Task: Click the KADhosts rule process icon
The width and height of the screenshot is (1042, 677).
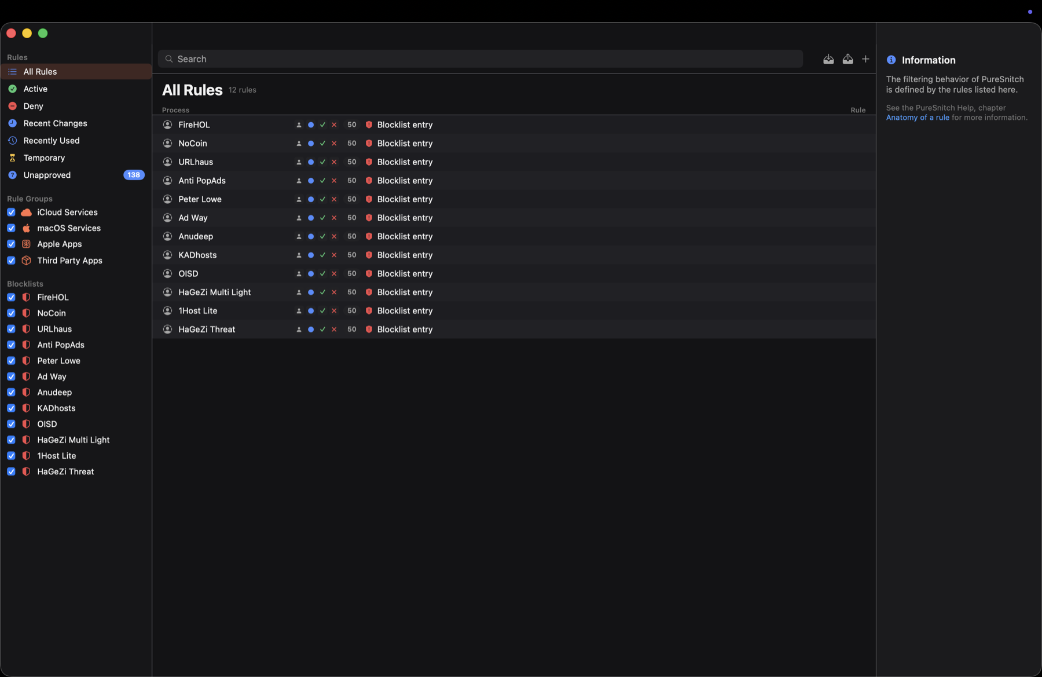Action: pyautogui.click(x=167, y=255)
